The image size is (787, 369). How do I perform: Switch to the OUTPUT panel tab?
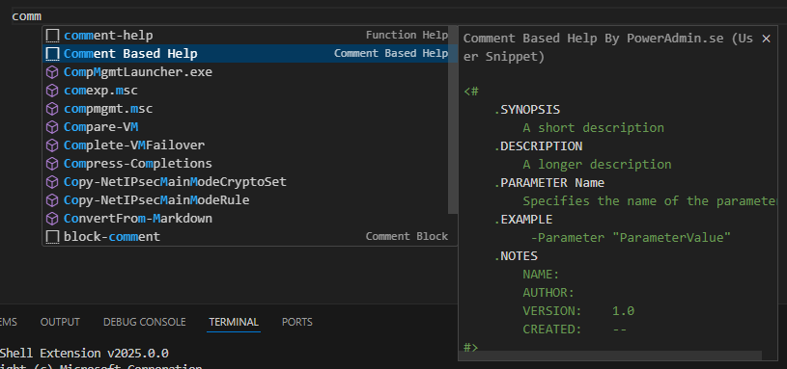[x=60, y=322]
